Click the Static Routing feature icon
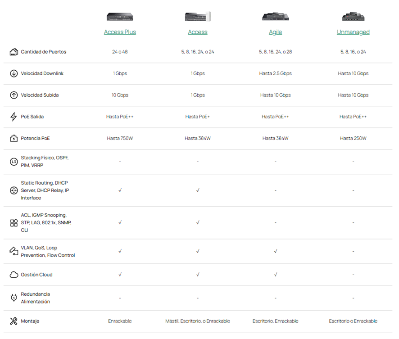The width and height of the screenshot is (399, 339). [14, 190]
